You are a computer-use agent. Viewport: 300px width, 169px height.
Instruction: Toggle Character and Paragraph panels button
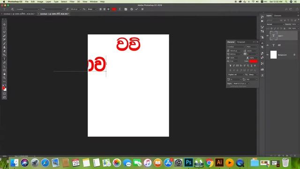pos(126,9)
